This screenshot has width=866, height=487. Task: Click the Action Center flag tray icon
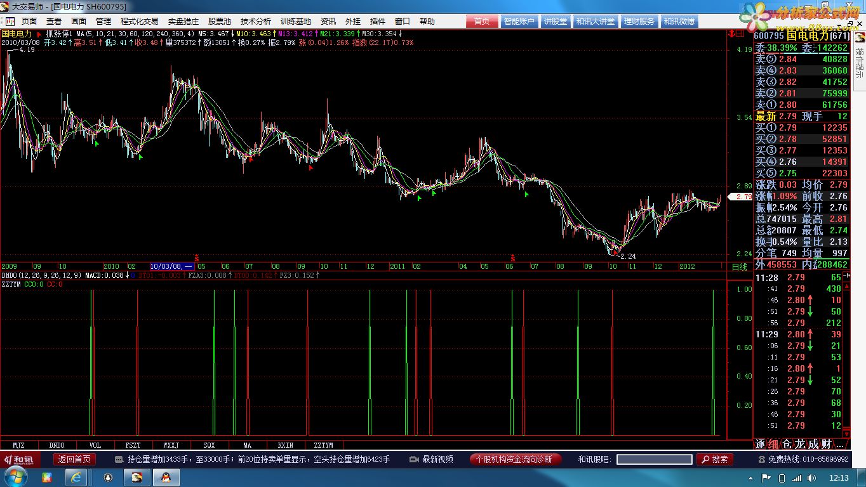pos(766,478)
